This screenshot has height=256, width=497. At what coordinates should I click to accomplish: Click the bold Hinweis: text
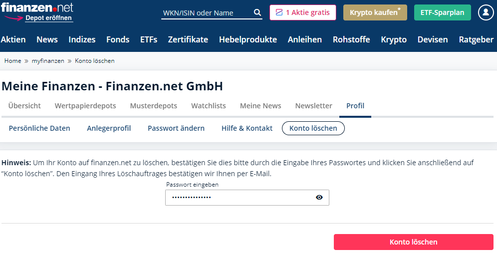pos(16,163)
